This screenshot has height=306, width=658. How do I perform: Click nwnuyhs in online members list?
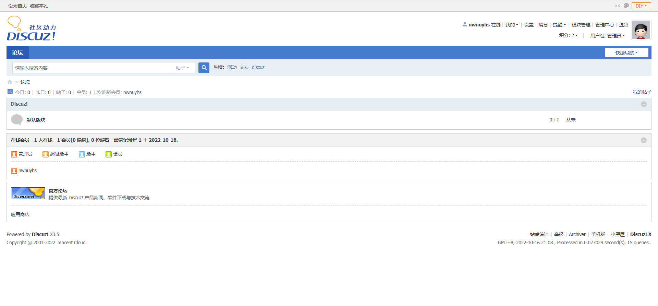pos(27,170)
